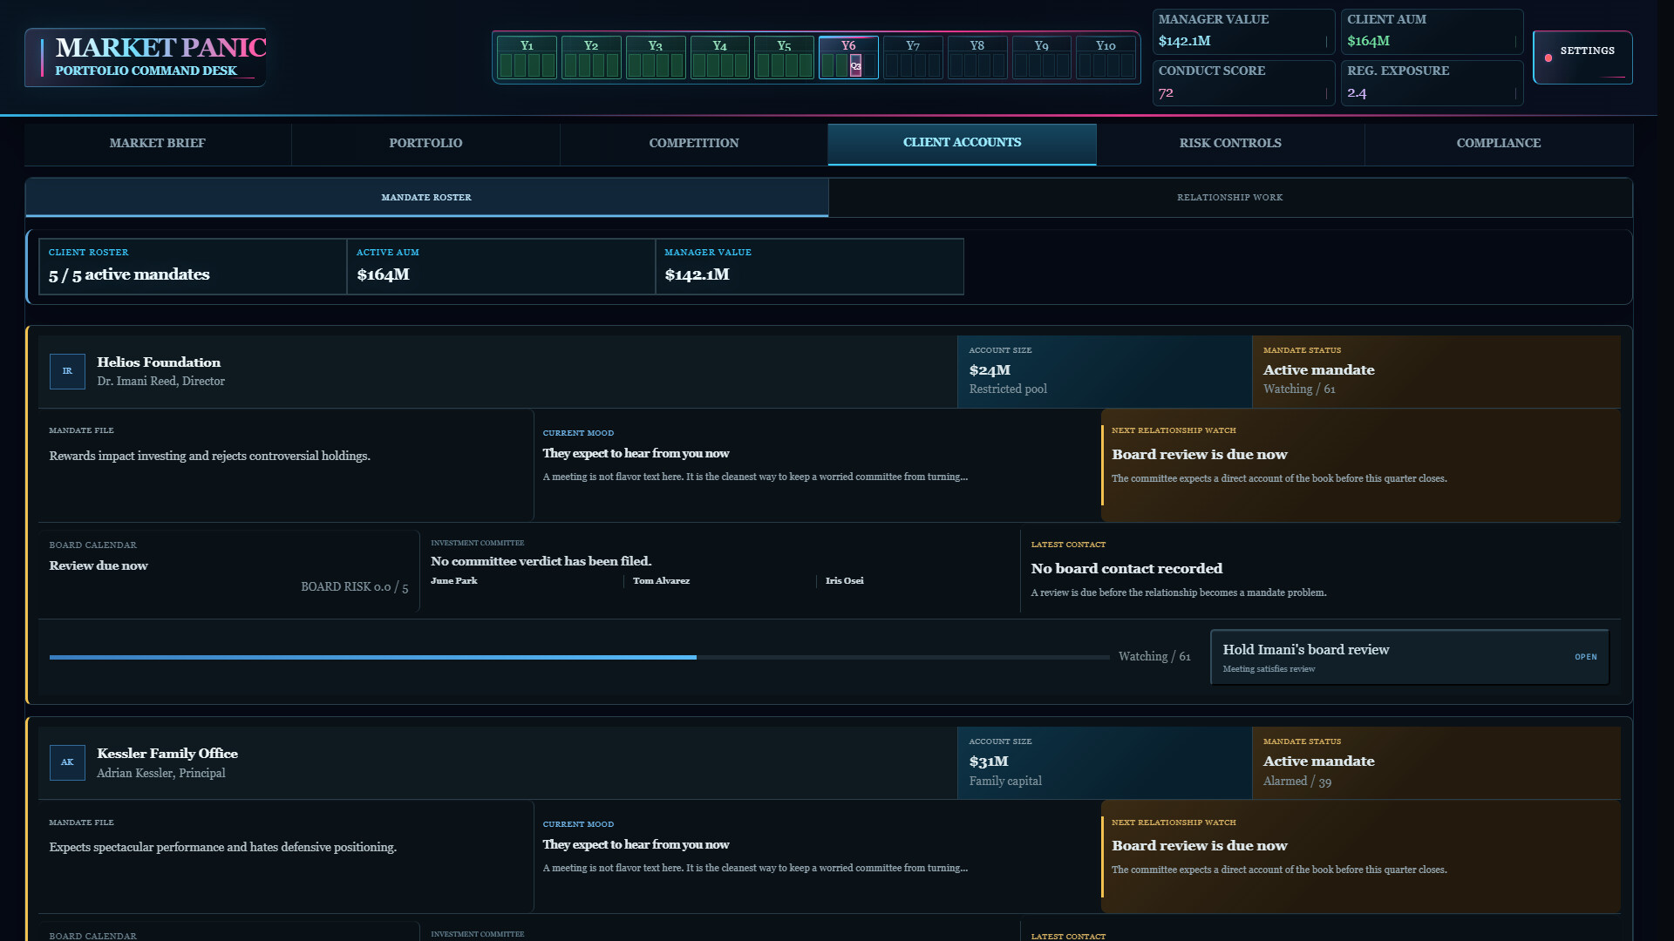This screenshot has width=1674, height=941.
Task: Open the Portfolio tab
Action: [425, 144]
